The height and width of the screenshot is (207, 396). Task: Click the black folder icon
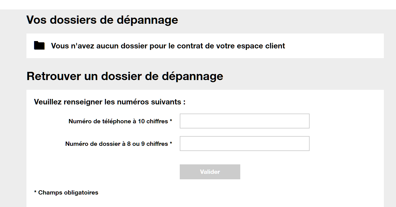tap(39, 45)
